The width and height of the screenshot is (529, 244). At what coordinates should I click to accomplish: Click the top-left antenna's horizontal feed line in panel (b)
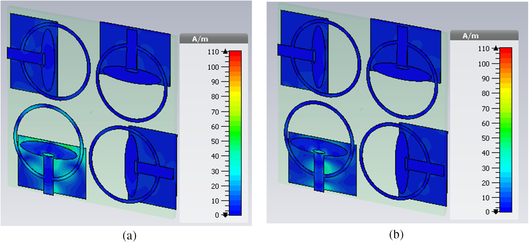click(x=294, y=53)
